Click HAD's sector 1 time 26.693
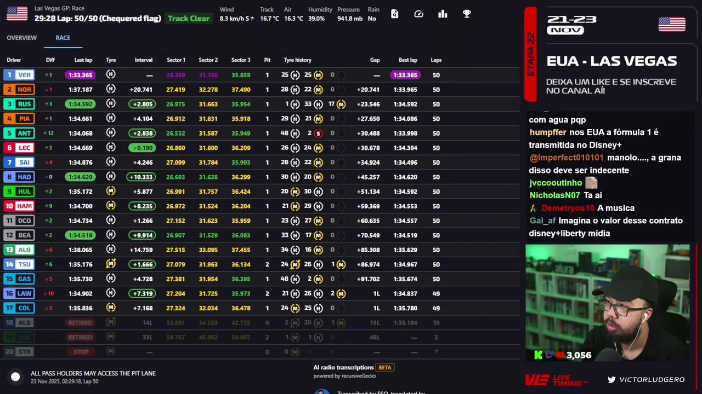 tap(176, 177)
